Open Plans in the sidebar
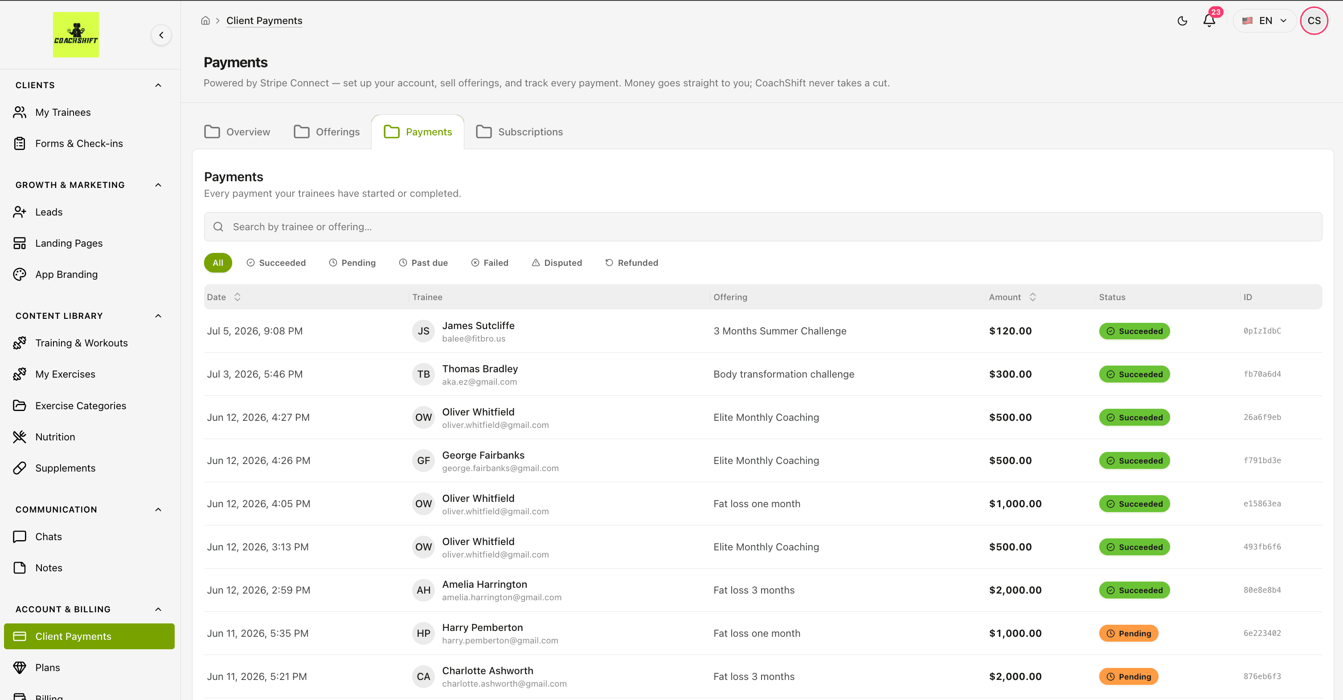Image resolution: width=1343 pixels, height=700 pixels. click(89, 667)
